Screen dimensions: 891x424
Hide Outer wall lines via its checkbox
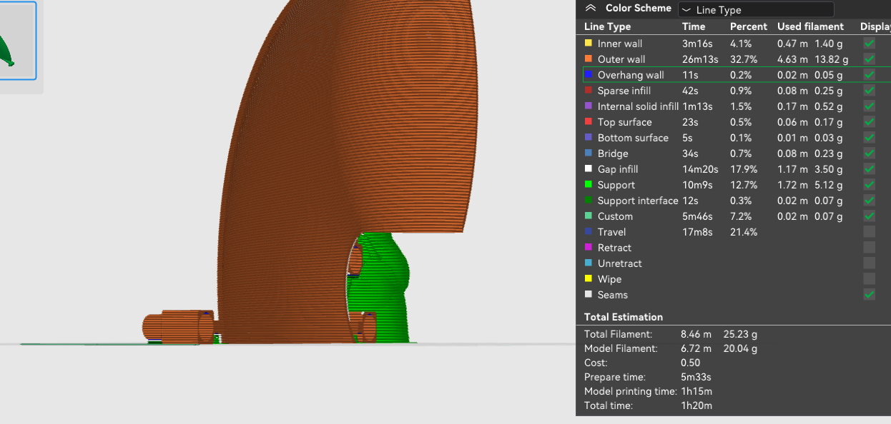click(x=869, y=59)
